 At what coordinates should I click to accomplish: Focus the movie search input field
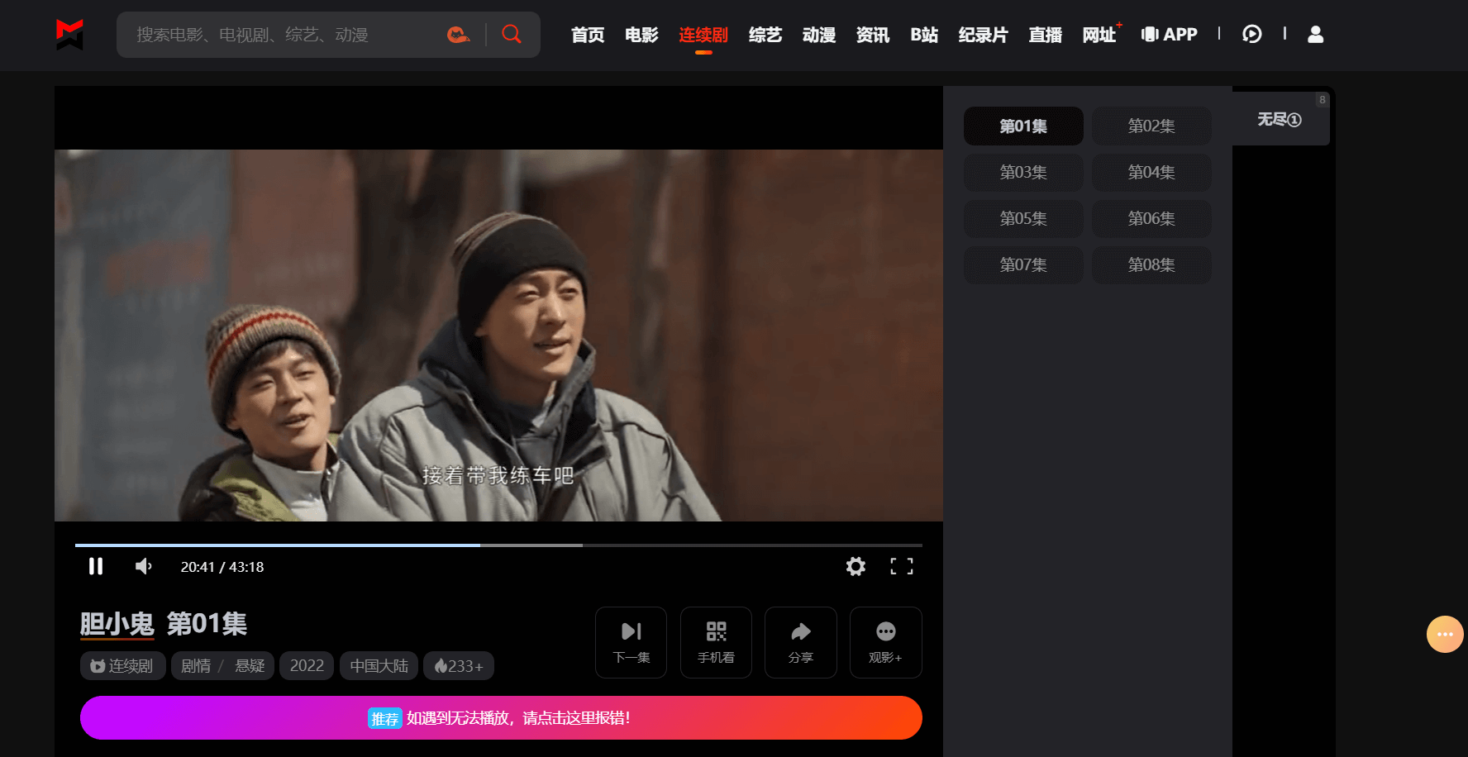pyautogui.click(x=281, y=35)
